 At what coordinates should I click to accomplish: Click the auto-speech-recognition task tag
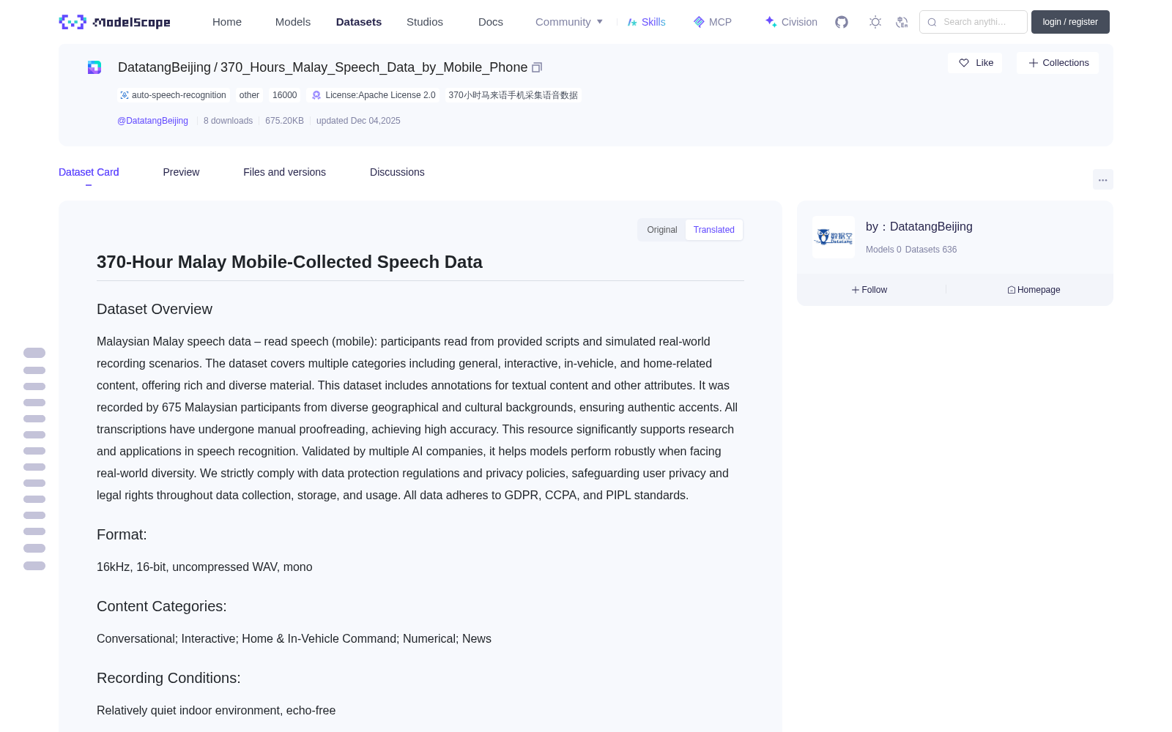click(x=174, y=95)
